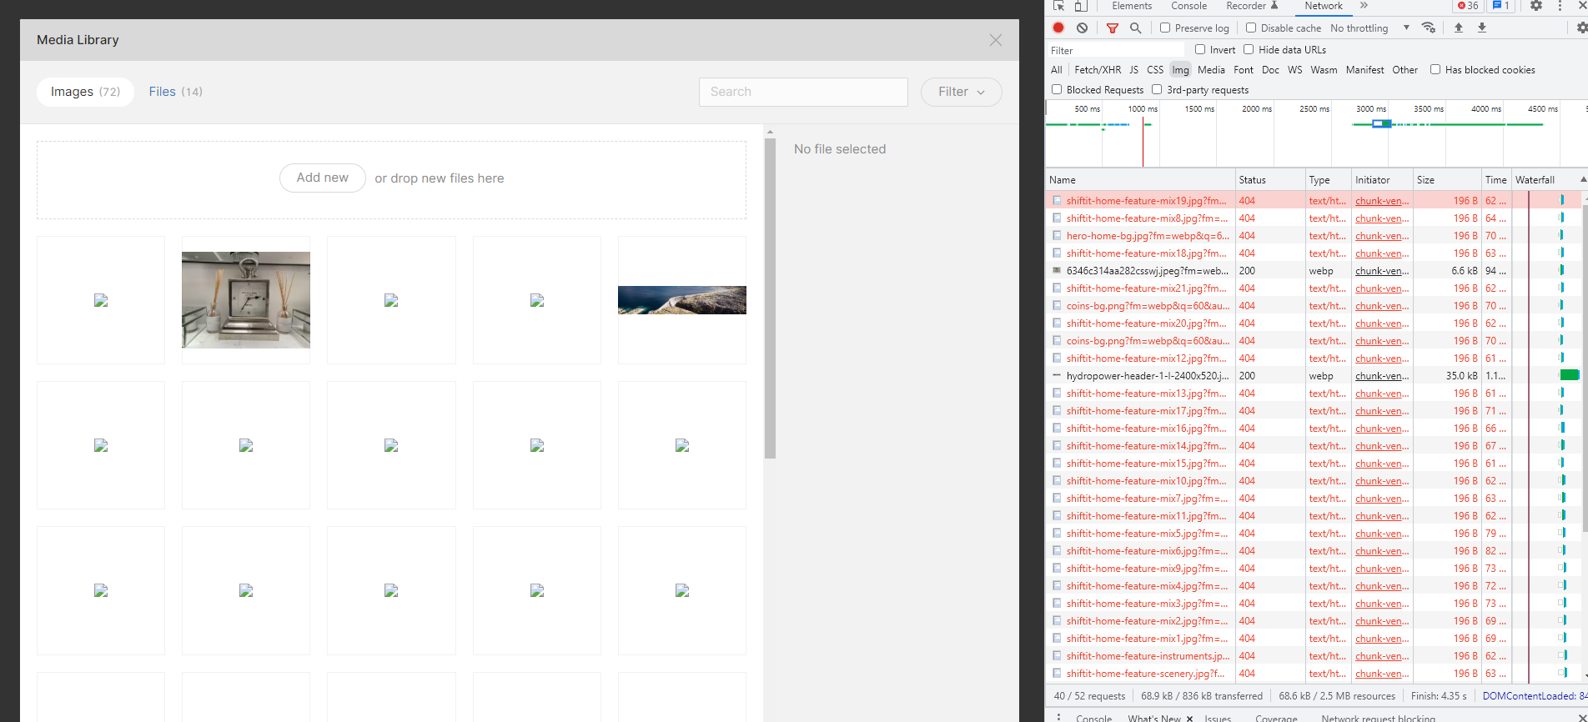1588x722 pixels.
Task: Click the network overview timeline selection handle
Action: click(1382, 123)
